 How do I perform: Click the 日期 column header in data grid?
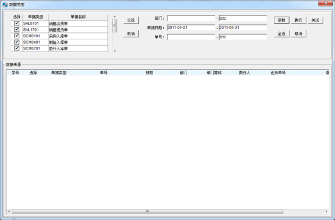click(x=149, y=73)
